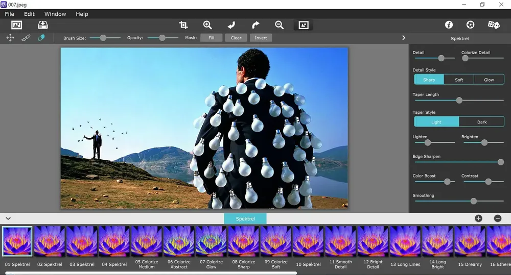Set Detail Style to Soft
Image resolution: width=511 pixels, height=275 pixels.
pyautogui.click(x=459, y=80)
